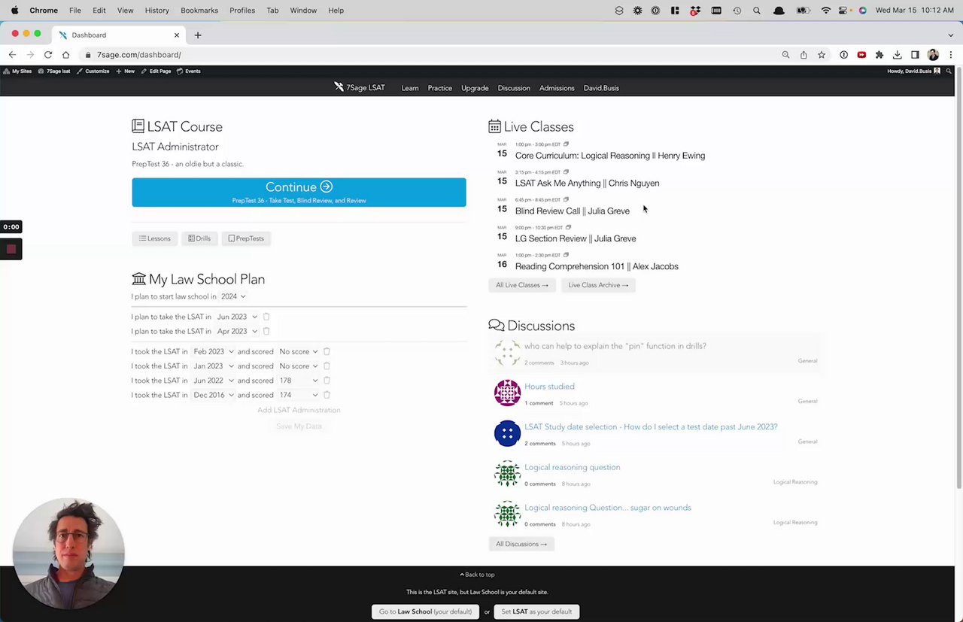Delete the Jun 2022 LSAT score row
This screenshot has width=963, height=622.
coord(327,381)
